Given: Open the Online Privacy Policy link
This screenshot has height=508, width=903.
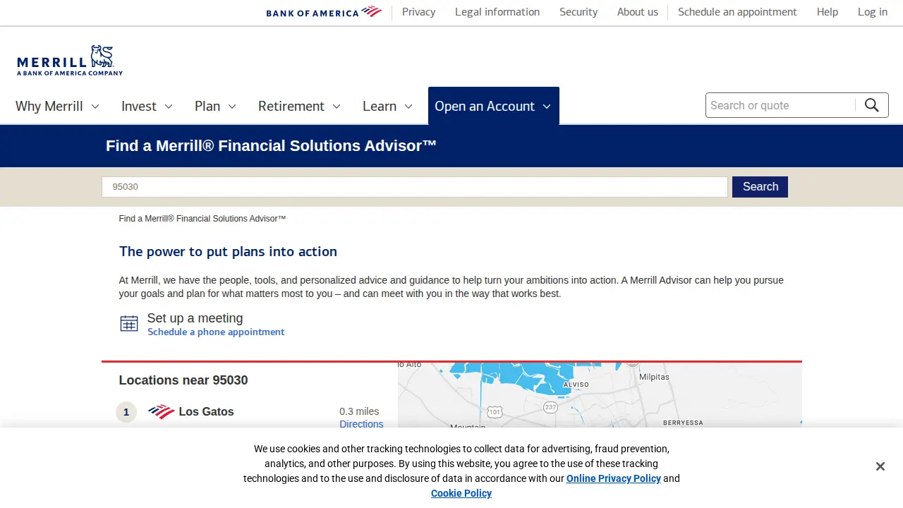Looking at the screenshot, I should (614, 478).
